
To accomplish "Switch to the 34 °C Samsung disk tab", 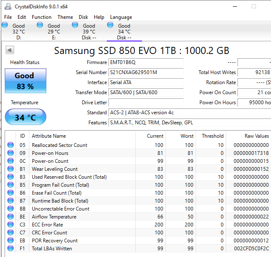I will [124, 31].
